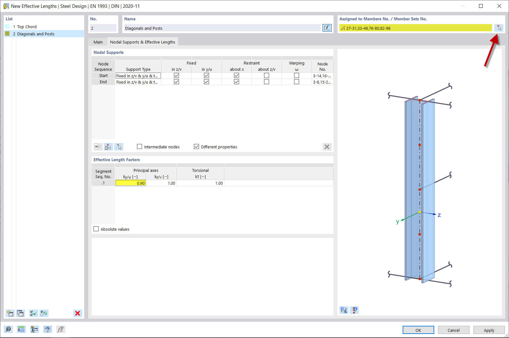Confirm with the OK button
The width and height of the screenshot is (509, 338).
418,330
